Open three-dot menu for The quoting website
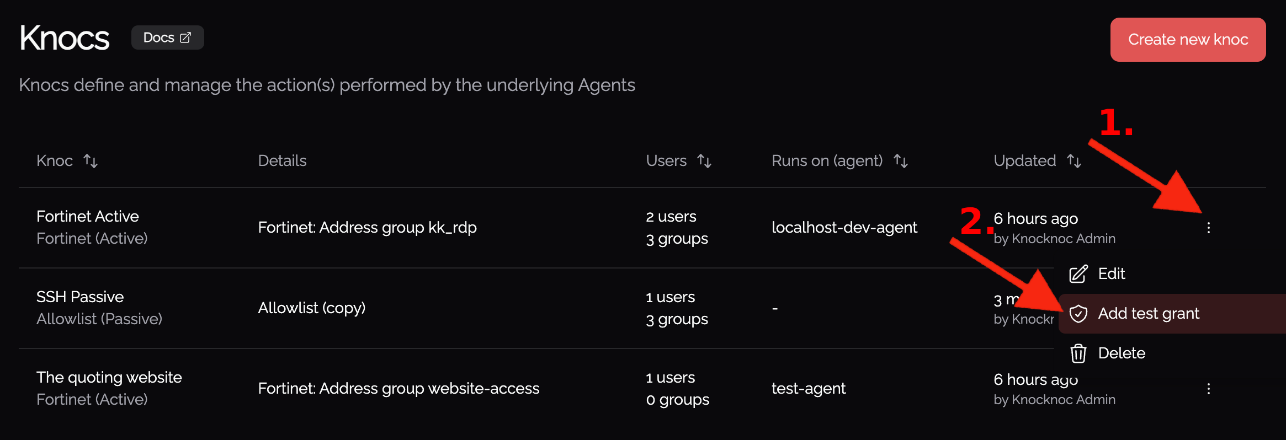 click(1208, 389)
